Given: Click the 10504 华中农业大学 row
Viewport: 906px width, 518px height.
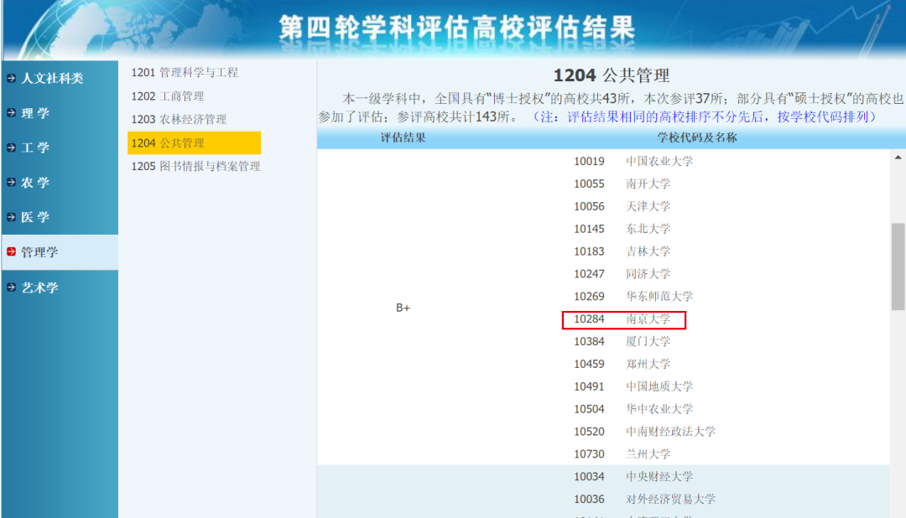Looking at the screenshot, I should 633,409.
